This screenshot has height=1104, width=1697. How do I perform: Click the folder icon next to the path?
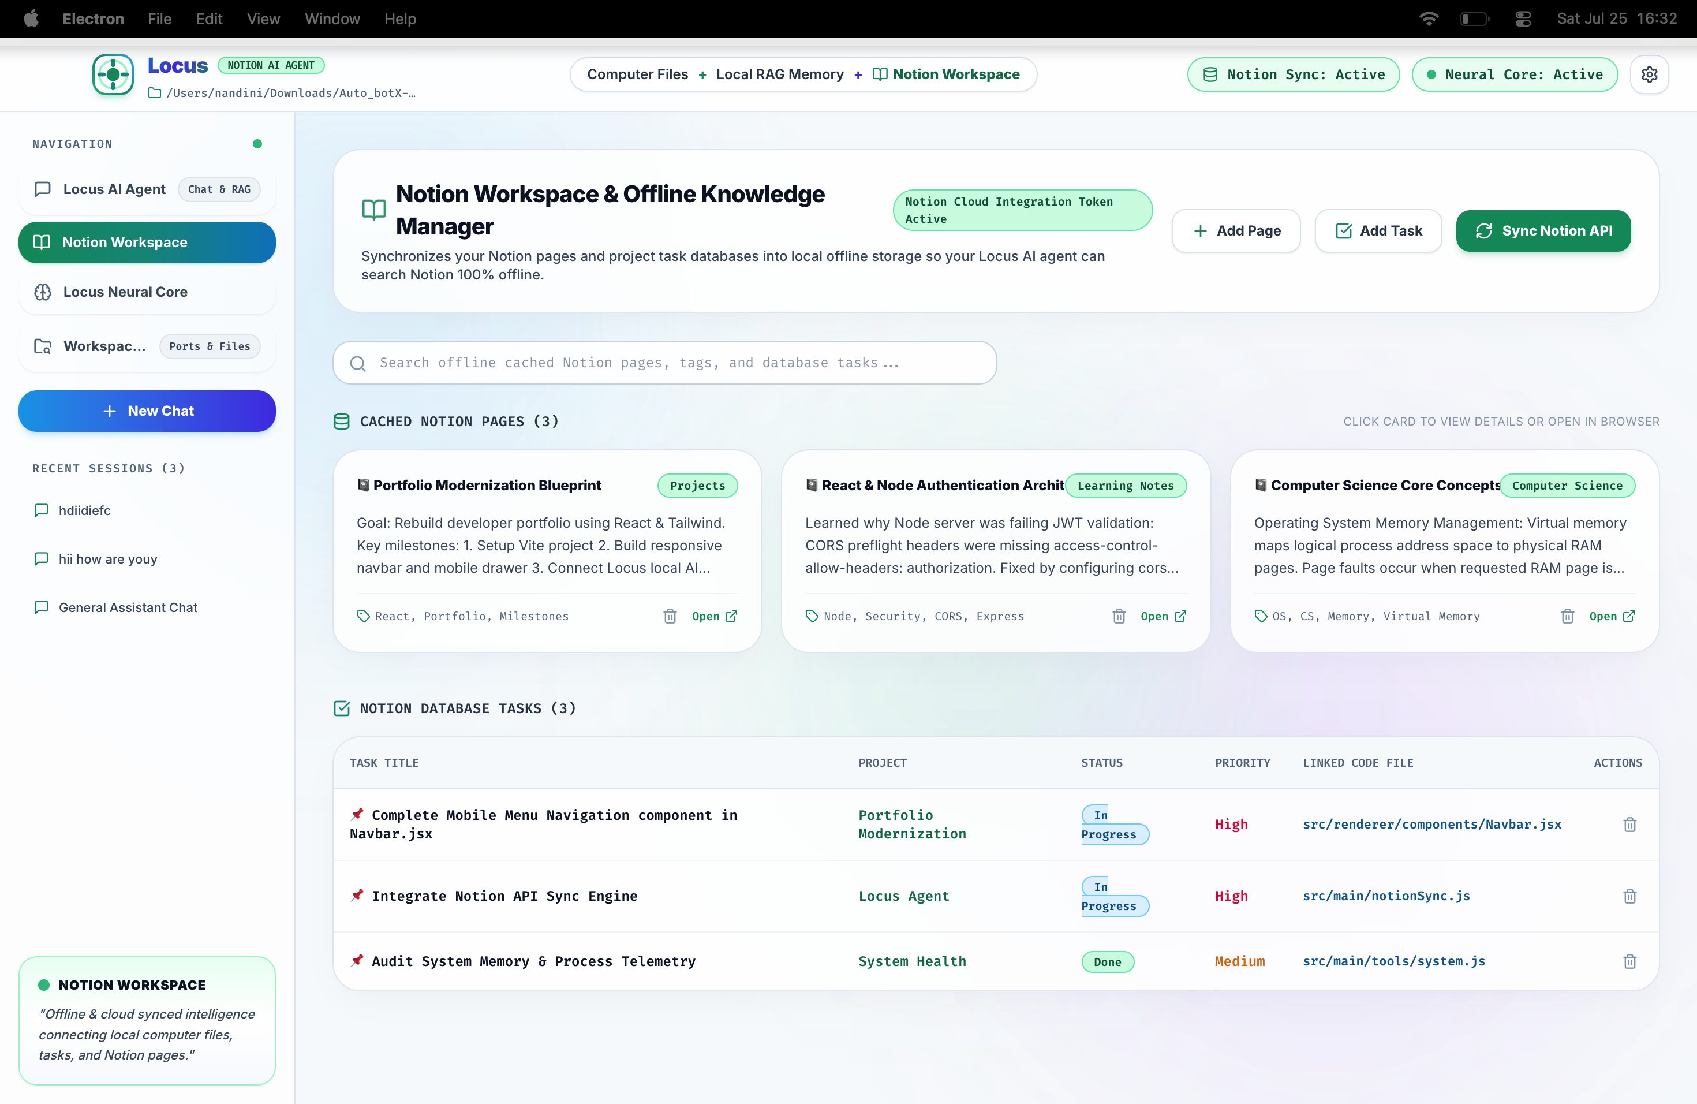(154, 93)
